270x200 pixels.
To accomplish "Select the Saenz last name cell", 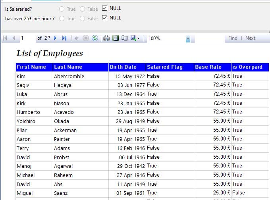I will point(81,193).
